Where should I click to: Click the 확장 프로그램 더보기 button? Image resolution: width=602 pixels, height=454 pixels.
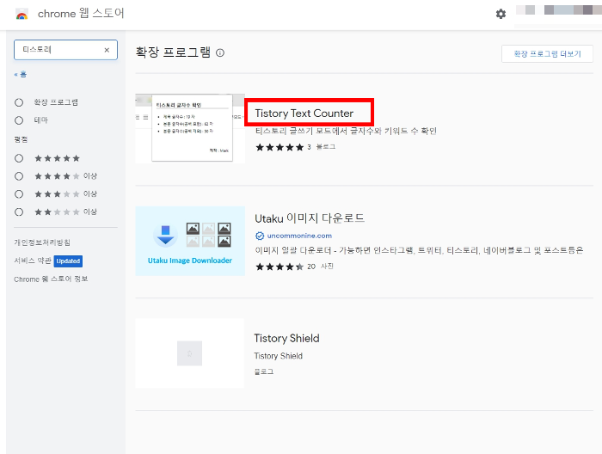[547, 53]
